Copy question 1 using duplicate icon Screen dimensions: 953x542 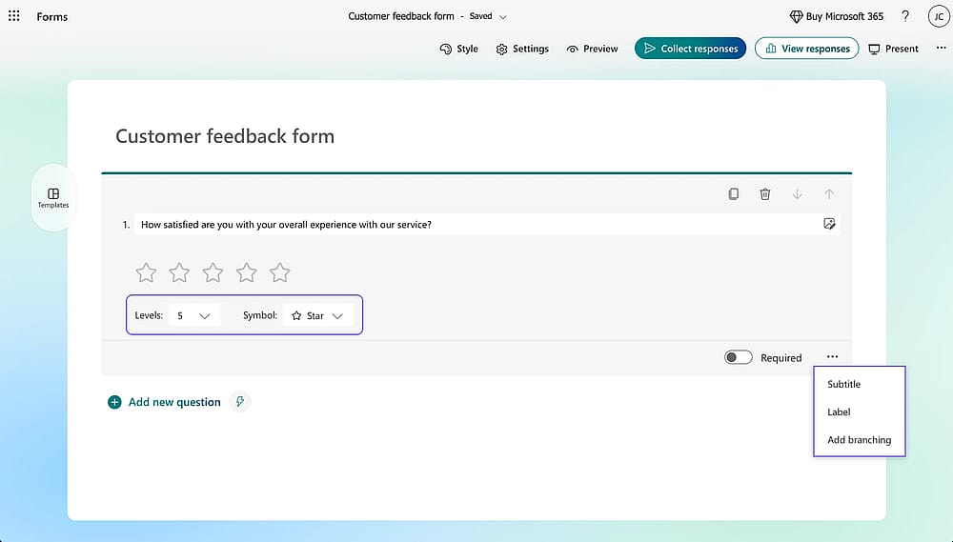click(x=734, y=193)
